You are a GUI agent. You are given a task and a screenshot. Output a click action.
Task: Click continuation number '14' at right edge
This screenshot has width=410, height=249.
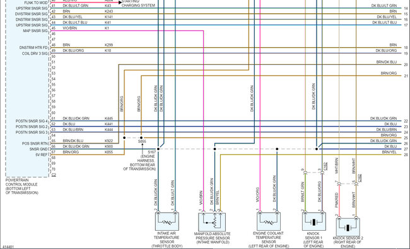click(406, 8)
